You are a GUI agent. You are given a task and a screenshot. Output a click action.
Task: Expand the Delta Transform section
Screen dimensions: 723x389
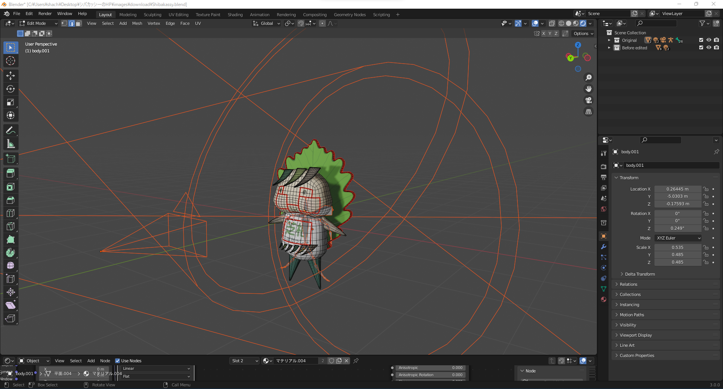[x=639, y=274]
